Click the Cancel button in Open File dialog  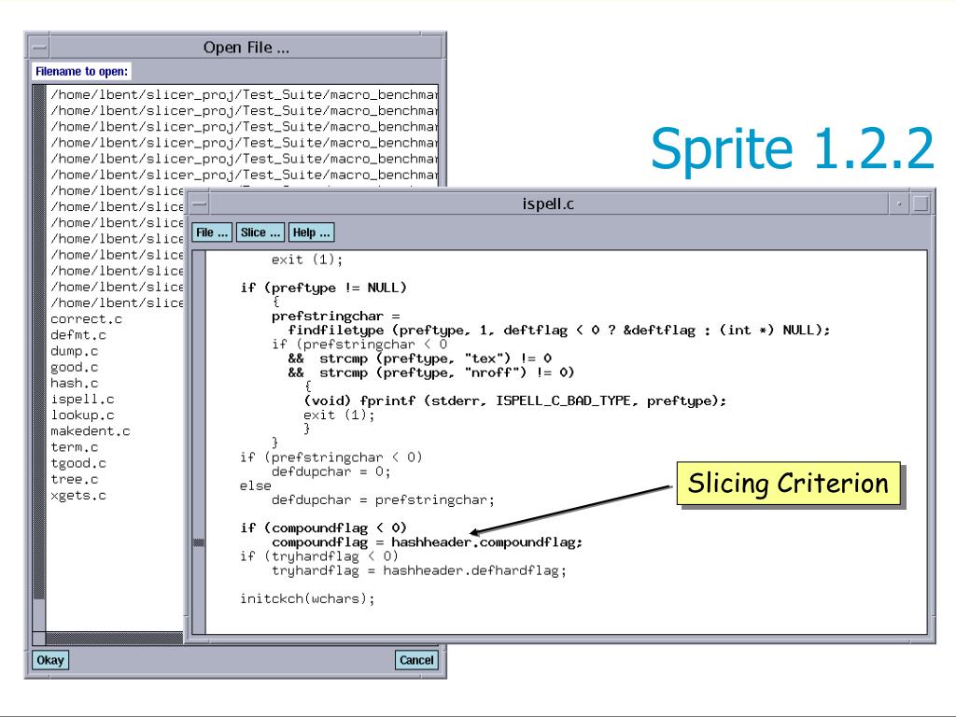[x=416, y=660]
